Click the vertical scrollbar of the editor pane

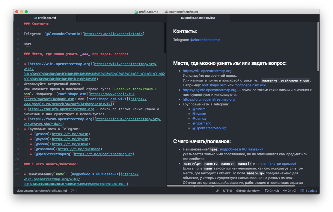[165, 38]
